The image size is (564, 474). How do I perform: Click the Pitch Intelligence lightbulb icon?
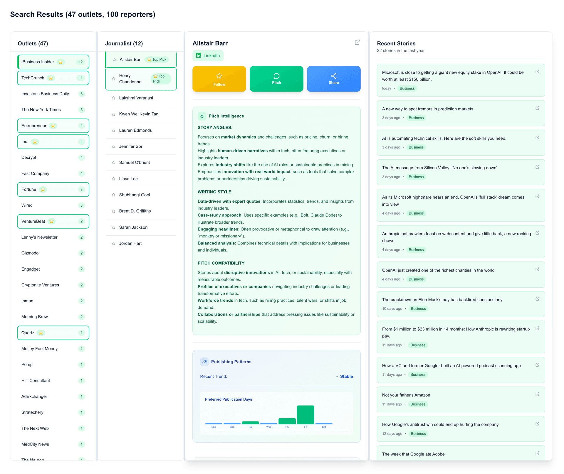202,116
